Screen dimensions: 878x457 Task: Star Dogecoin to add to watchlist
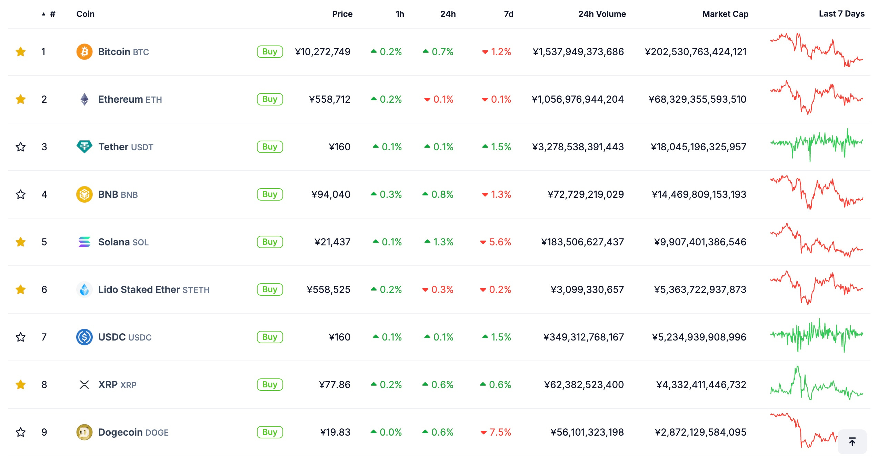21,432
